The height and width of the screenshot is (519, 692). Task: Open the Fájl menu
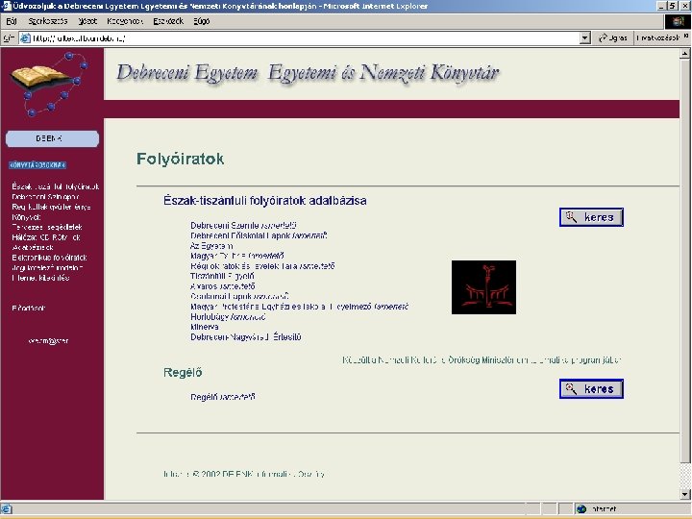tap(12, 21)
